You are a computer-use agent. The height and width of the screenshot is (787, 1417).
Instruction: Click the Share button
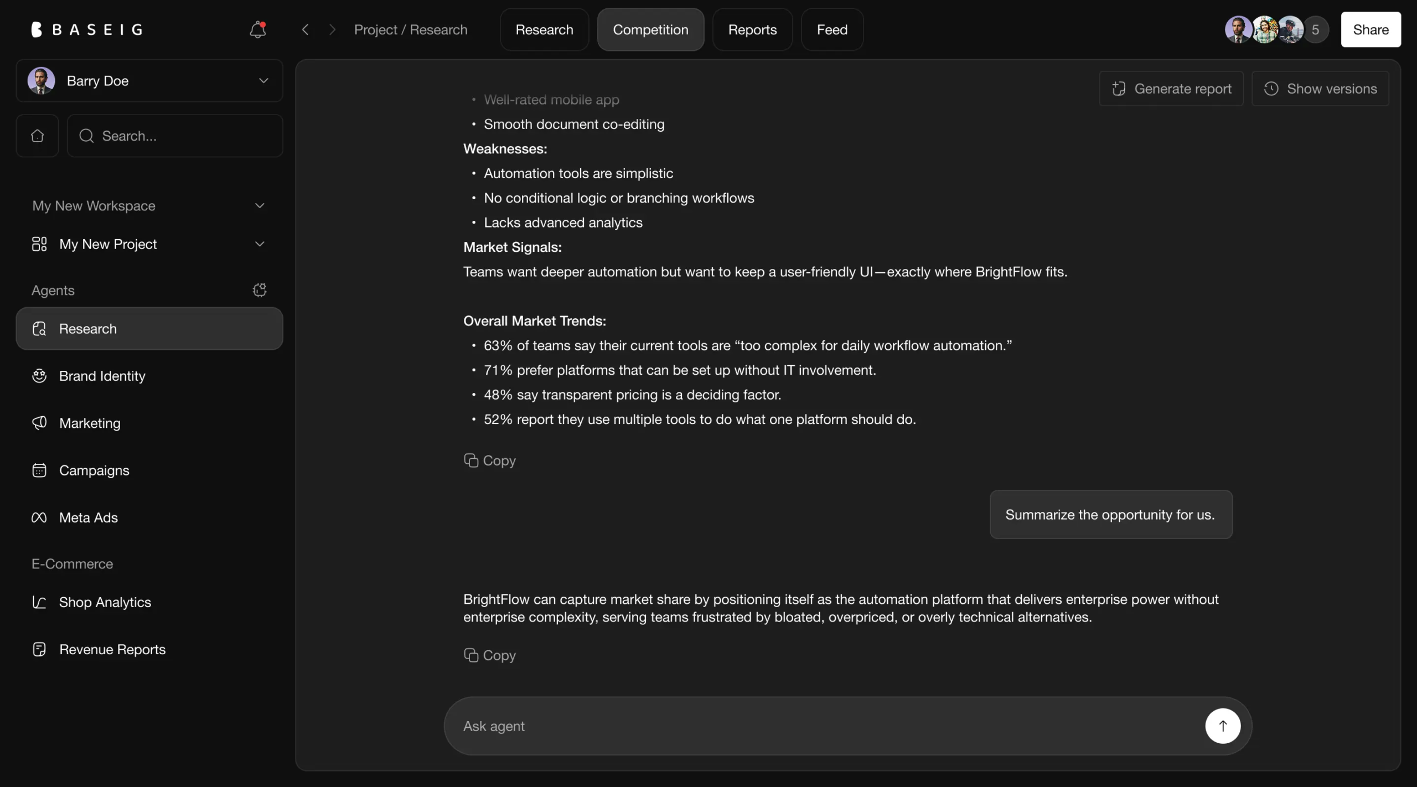coord(1371,29)
